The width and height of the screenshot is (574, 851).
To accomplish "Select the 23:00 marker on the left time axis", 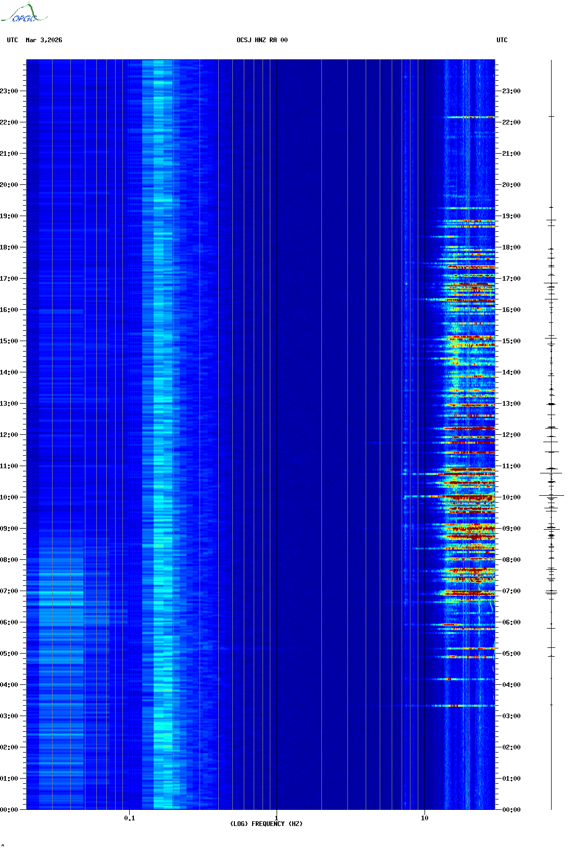I will click(x=9, y=91).
